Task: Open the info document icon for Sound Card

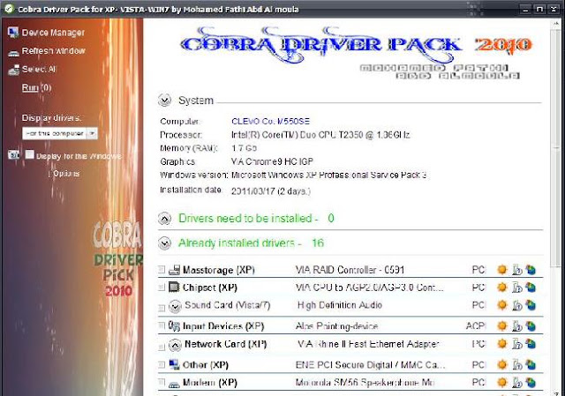Action: pos(517,305)
